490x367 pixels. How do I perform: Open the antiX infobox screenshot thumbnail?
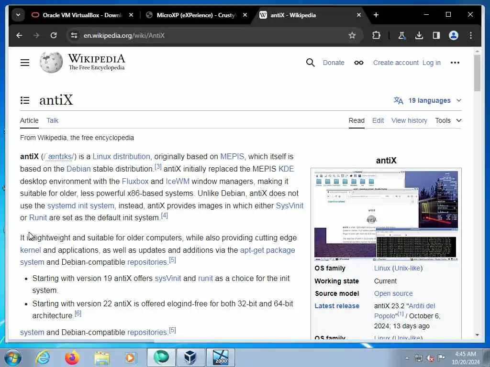tap(386, 216)
